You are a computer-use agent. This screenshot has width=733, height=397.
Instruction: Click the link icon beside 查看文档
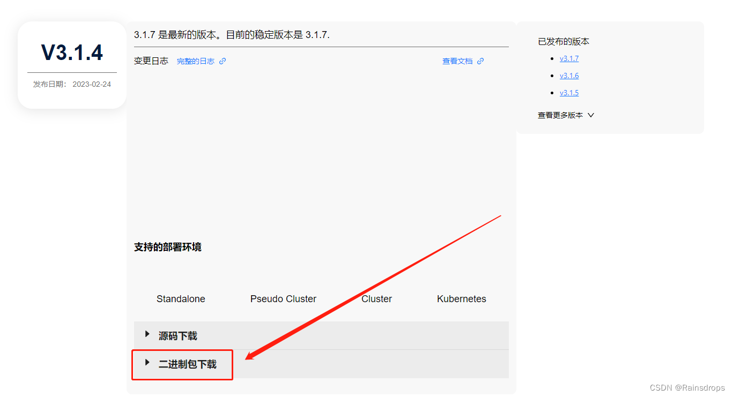click(480, 61)
